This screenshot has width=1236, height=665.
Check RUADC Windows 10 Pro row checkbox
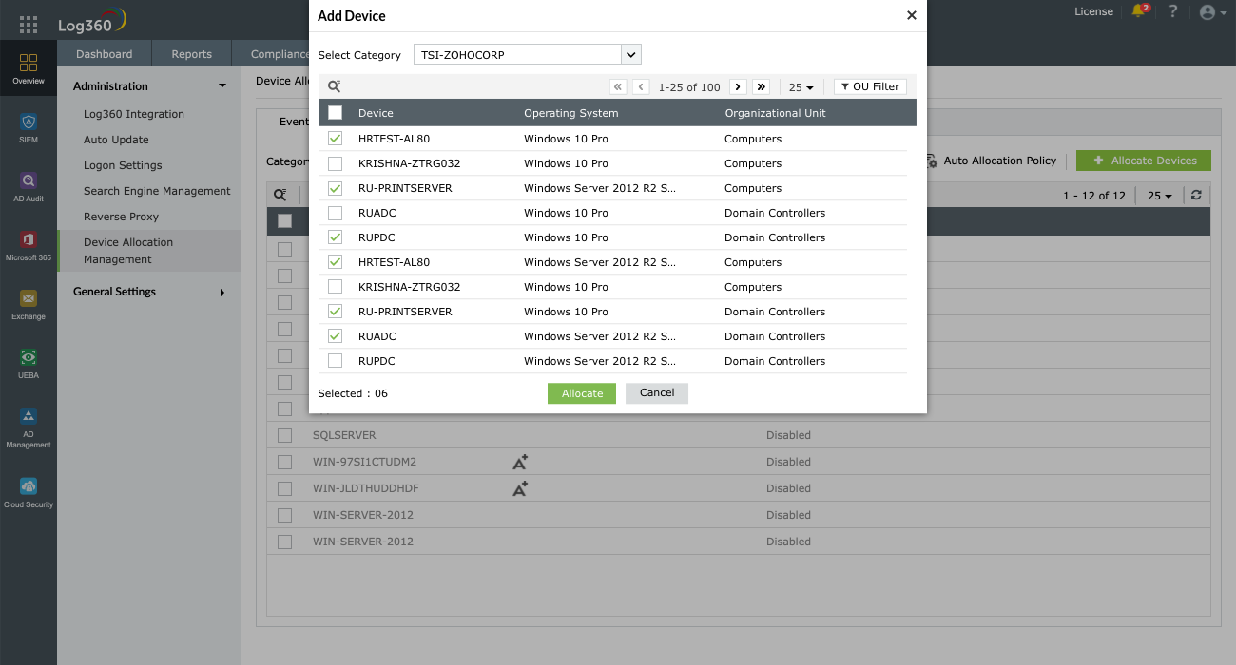tap(335, 213)
